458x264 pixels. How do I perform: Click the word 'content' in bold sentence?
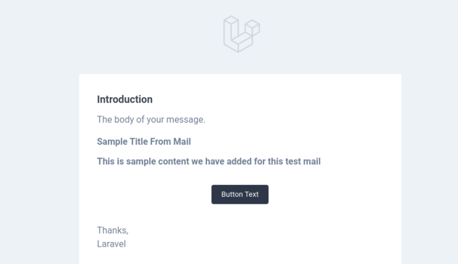174,161
